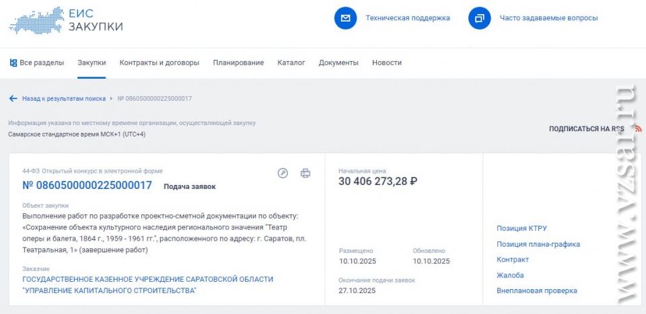Open procurement number 0860500000225000017 link
646x314 pixels.
87,186
